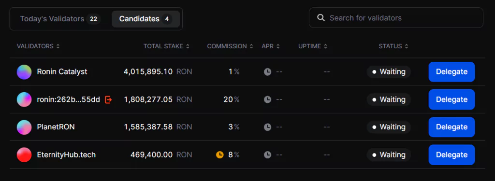Viewport: 495px width, 181px height.
Task: Sort by Uptime column header
Action: [313, 46]
